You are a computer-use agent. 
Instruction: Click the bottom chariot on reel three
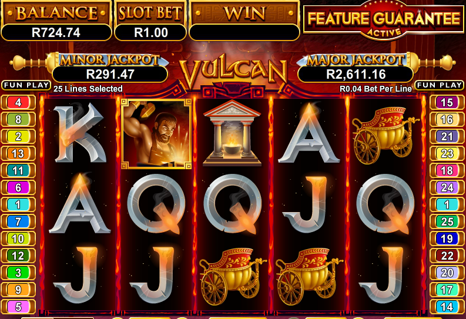[233, 276]
